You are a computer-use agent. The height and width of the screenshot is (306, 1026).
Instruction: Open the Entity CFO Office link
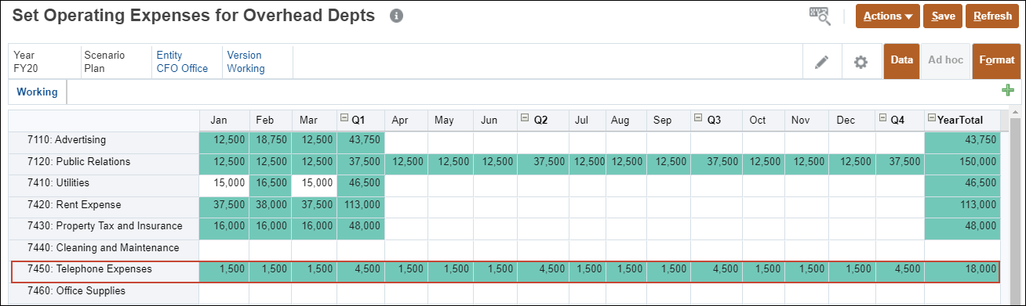pos(182,62)
